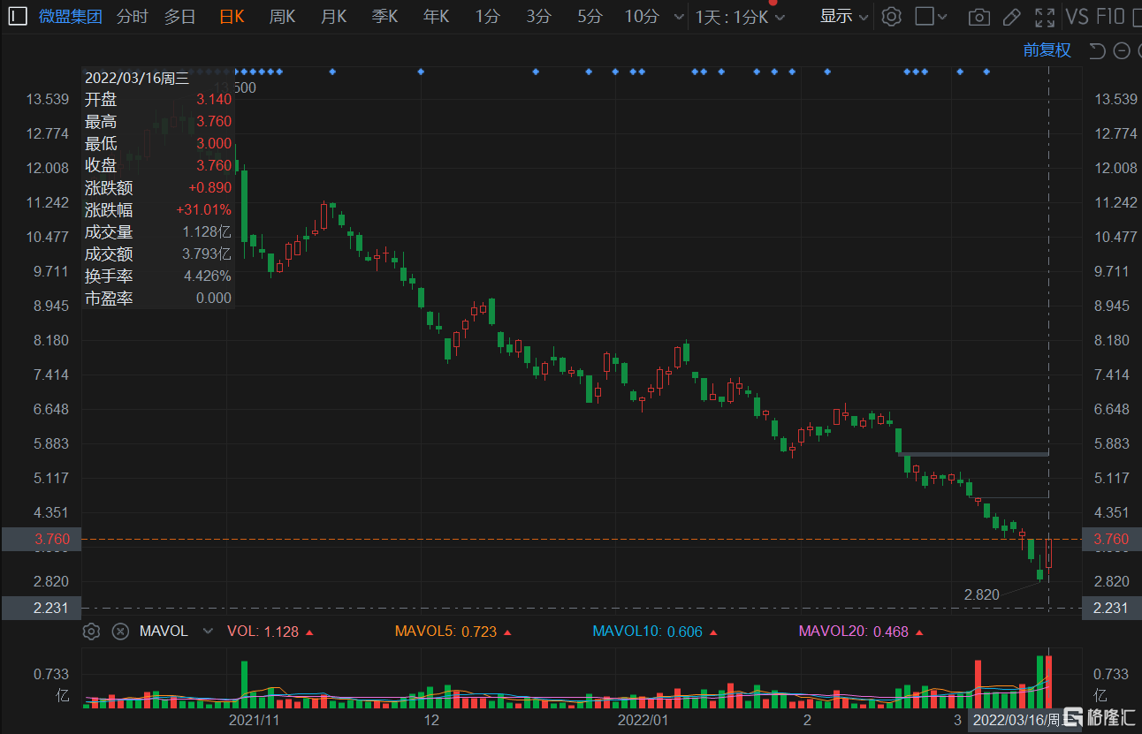The image size is (1142, 734).
Task: Open MAVOL indicator selection dropdown
Action: pyautogui.click(x=208, y=632)
